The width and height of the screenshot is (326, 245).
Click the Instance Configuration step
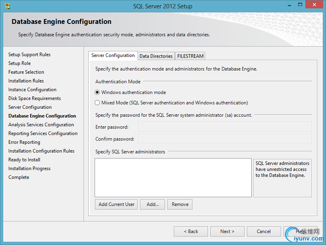point(32,90)
